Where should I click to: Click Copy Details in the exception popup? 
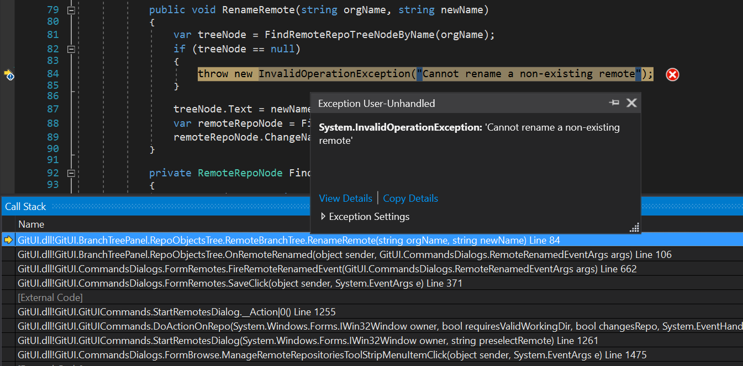click(410, 198)
